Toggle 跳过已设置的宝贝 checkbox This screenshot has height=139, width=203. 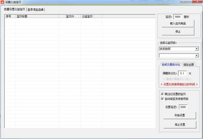[162, 94]
